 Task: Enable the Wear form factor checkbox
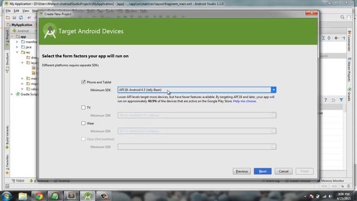click(x=83, y=123)
